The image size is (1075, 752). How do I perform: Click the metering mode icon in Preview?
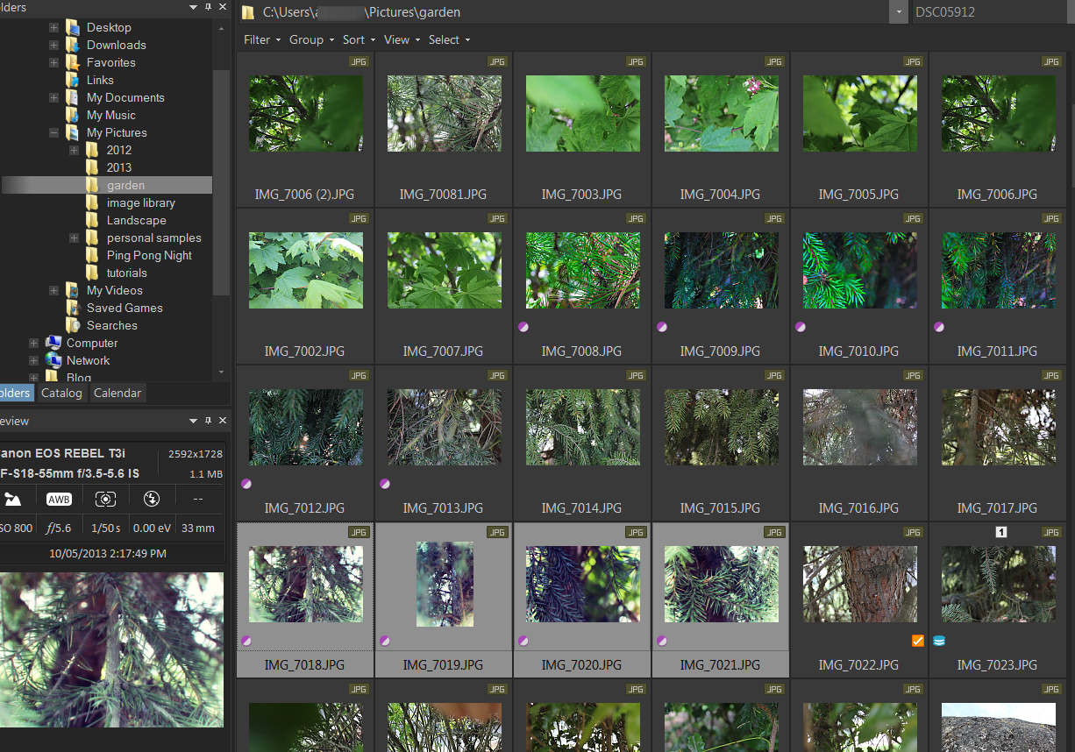105,499
